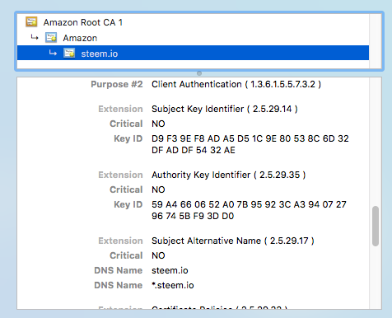Click empty row below steem.io in chain
This screenshot has width=392, height=318.
click(x=193, y=64)
